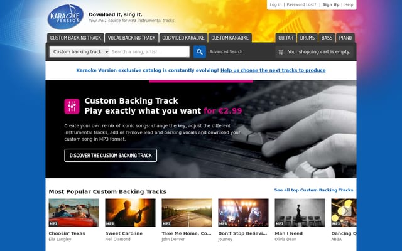Viewport: 402px width, 251px height.
Task: Open the Custom Karaoke tab
Action: 230,38
